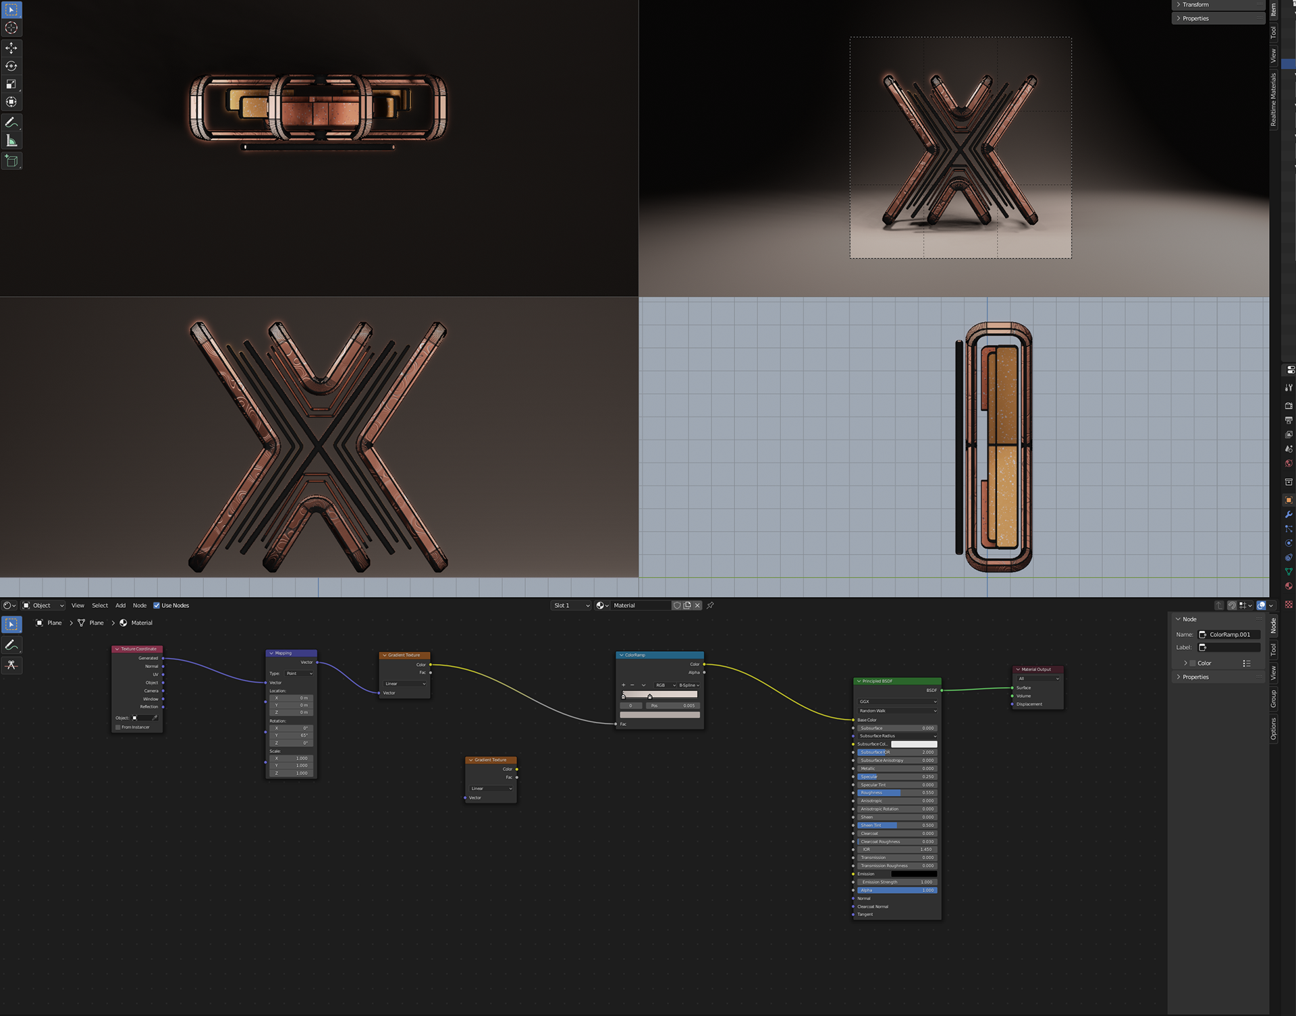The image size is (1296, 1016).
Task: Open the Slot 1 dropdown
Action: [x=571, y=605]
